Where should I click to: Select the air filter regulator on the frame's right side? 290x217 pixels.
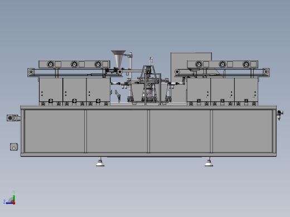click(x=279, y=115)
